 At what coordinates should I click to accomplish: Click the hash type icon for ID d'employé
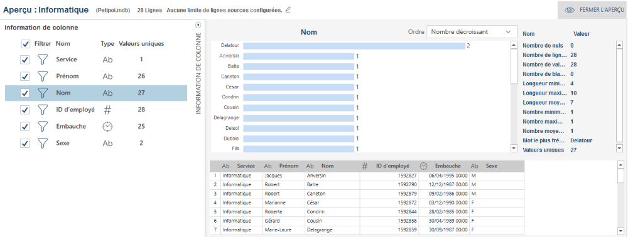point(107,110)
